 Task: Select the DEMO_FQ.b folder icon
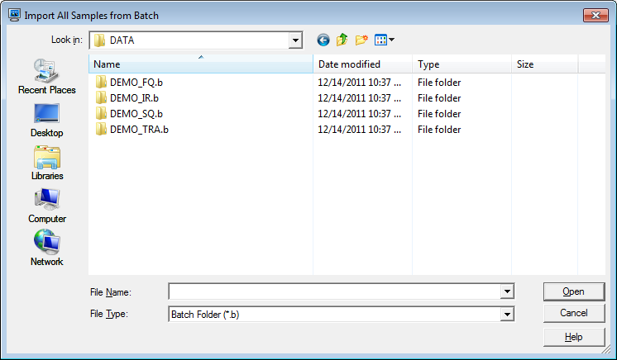[x=101, y=82]
